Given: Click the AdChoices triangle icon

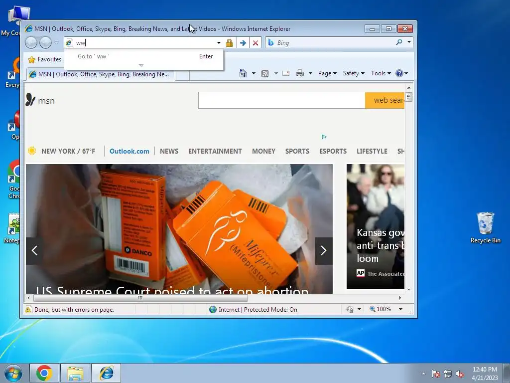Looking at the screenshot, I should click(324, 137).
